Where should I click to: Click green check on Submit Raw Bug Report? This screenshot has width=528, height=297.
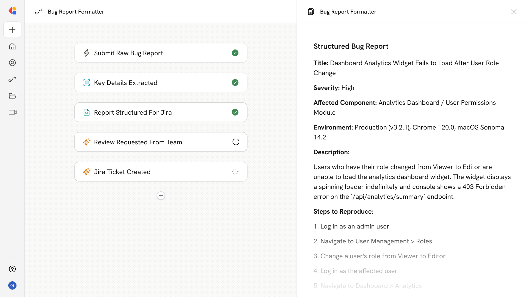click(235, 53)
